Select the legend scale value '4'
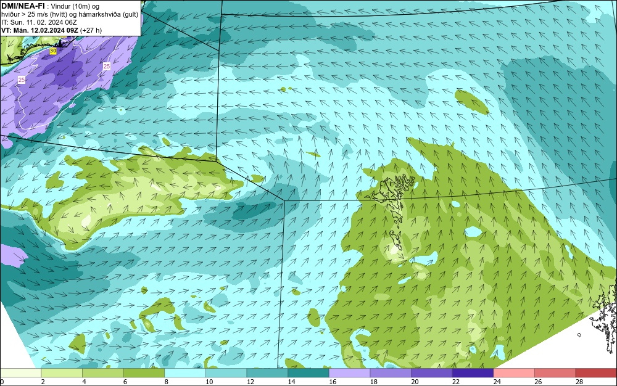 pos(84,382)
